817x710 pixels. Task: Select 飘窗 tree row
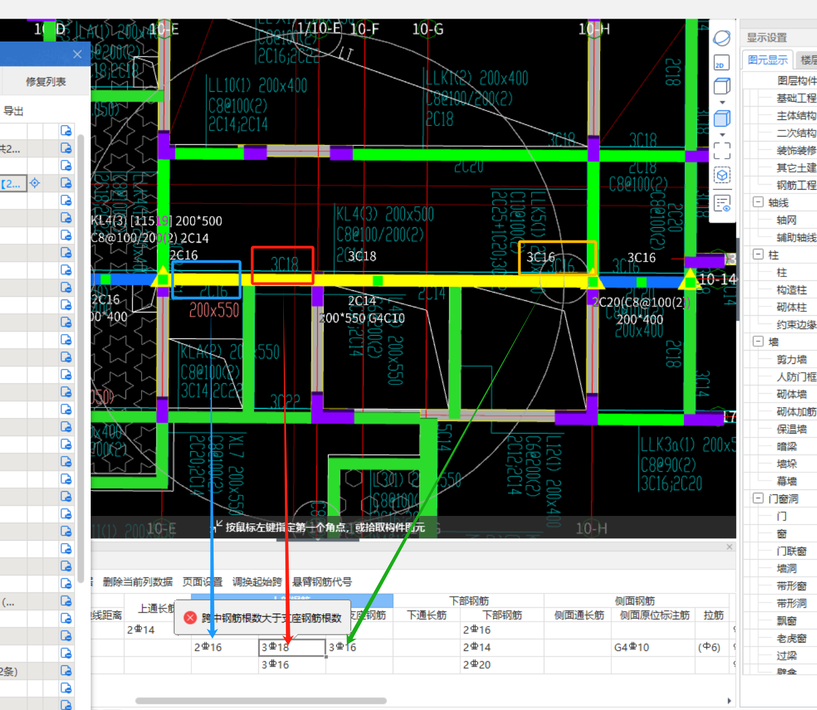point(787,620)
